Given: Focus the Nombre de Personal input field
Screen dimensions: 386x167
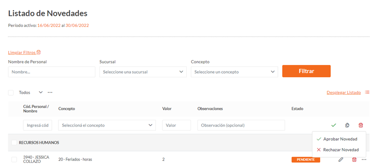Looking at the screenshot, I should [52, 72].
